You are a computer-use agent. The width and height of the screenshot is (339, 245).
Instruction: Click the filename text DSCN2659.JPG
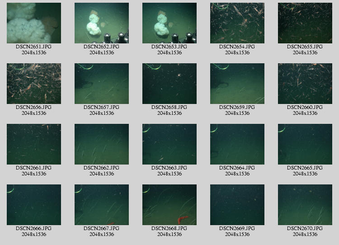pyautogui.click(x=237, y=107)
